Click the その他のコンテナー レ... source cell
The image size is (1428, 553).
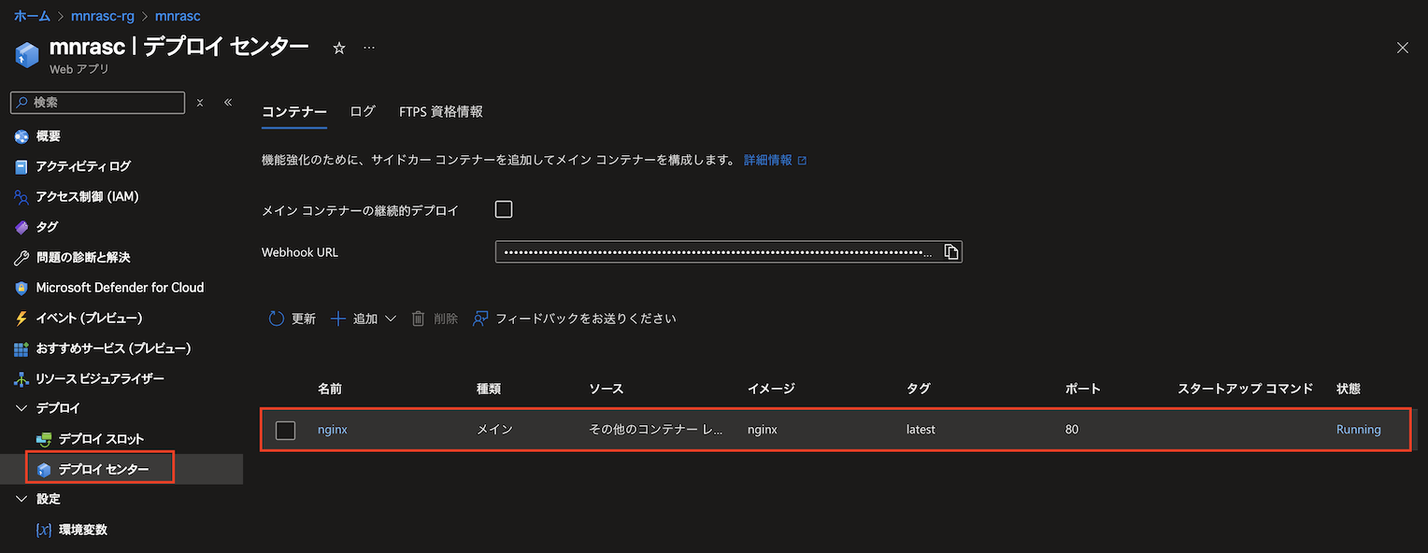(x=656, y=430)
